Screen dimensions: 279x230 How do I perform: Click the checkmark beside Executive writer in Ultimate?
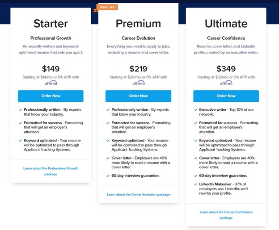pyautogui.click(x=195, y=110)
